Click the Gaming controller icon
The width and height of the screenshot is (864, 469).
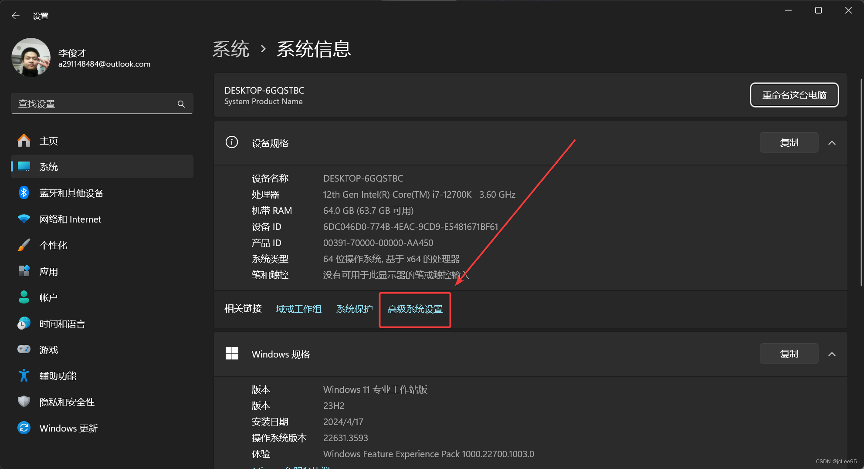[x=24, y=349]
